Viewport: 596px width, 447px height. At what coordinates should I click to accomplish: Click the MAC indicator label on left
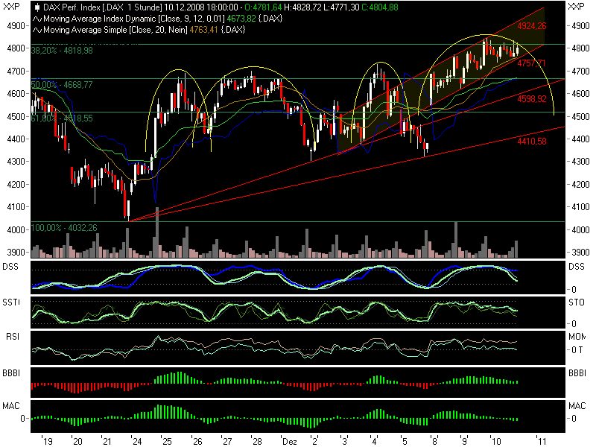point(10,406)
